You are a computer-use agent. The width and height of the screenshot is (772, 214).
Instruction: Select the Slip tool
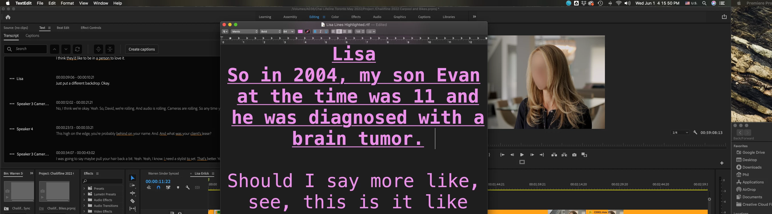point(133,209)
